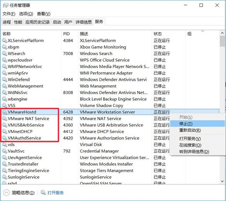Choose 在线搜索(O) from context menu
The image size is (226, 201).
pos(197,145)
